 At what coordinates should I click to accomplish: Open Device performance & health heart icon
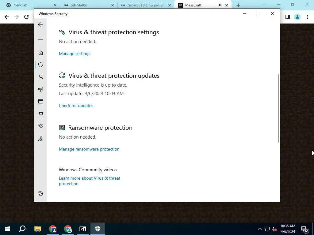(x=41, y=126)
